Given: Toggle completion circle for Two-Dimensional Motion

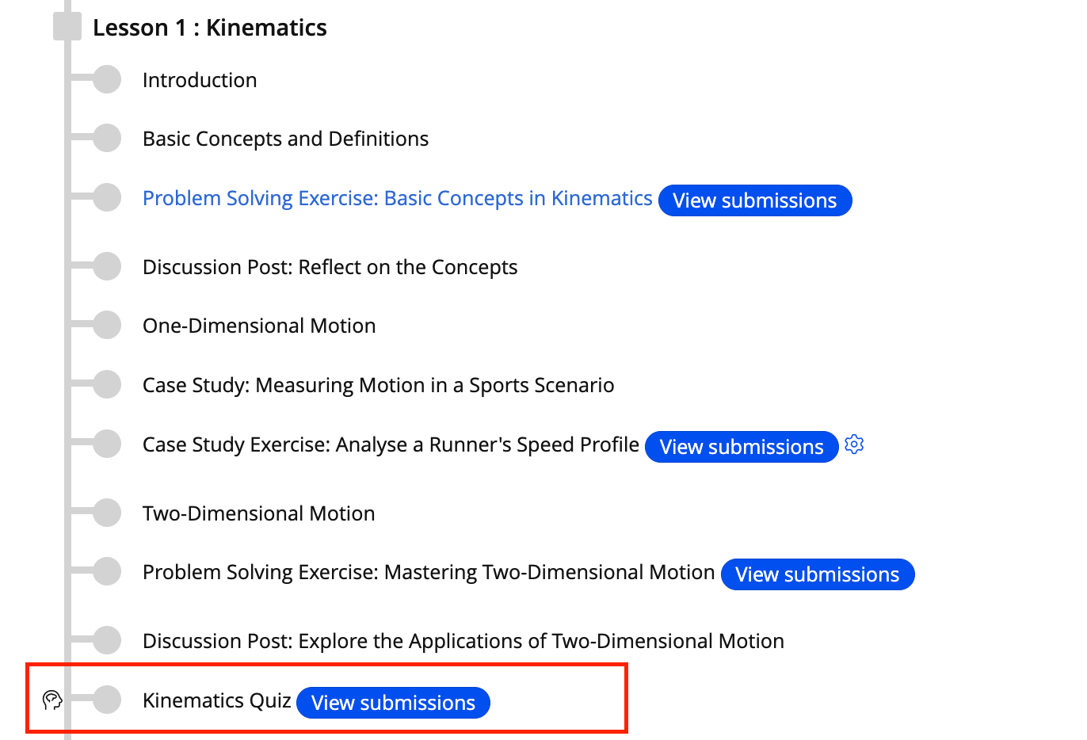Looking at the screenshot, I should tap(107, 513).
